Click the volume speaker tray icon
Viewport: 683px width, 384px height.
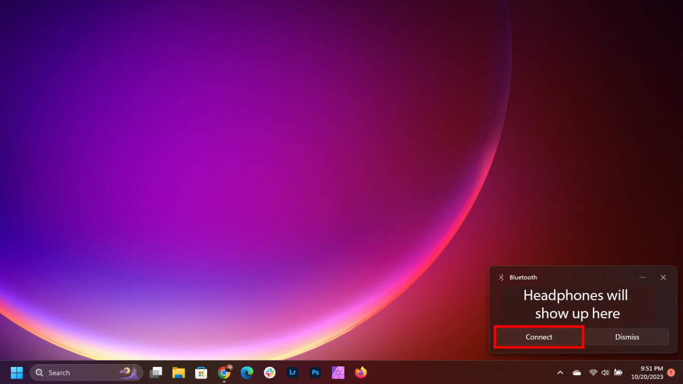(605, 372)
